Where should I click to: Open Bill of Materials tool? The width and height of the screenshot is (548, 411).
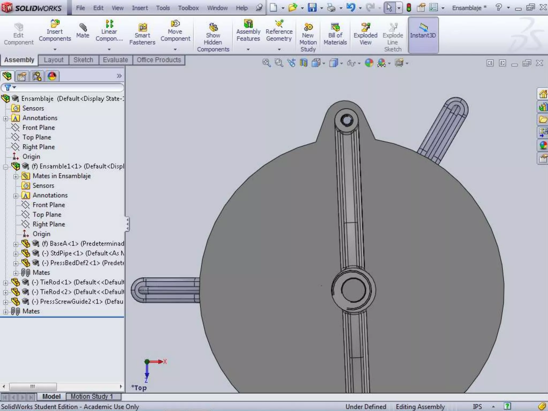tap(335, 27)
